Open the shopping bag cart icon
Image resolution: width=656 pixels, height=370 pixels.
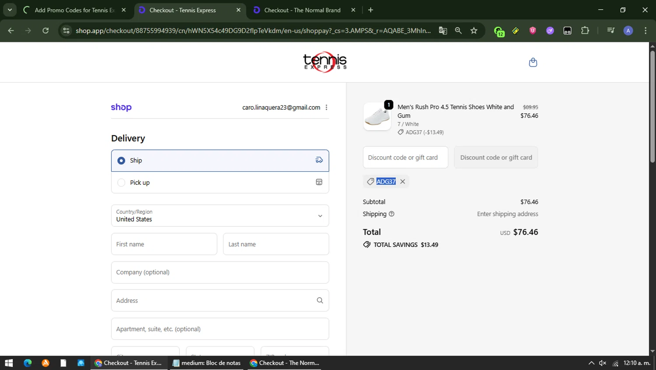(533, 62)
